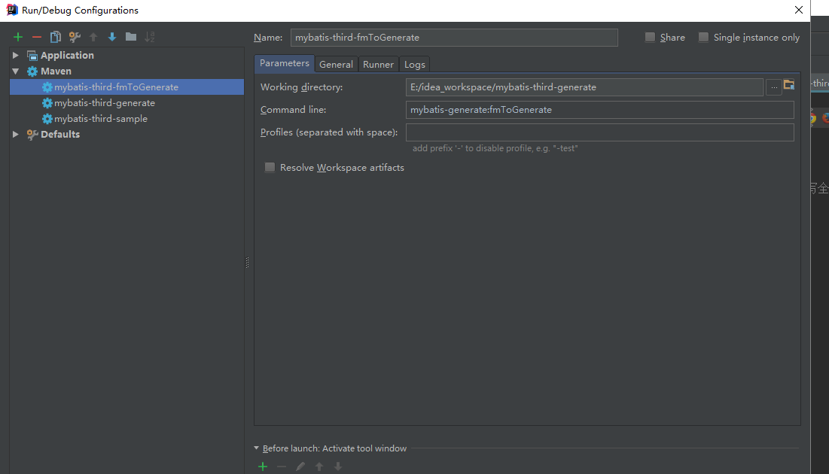Click the Application node icon
The image size is (829, 474).
pos(32,56)
